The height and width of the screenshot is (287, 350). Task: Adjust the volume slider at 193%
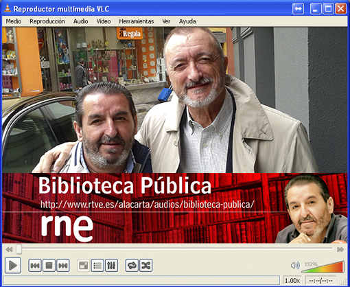click(323, 266)
